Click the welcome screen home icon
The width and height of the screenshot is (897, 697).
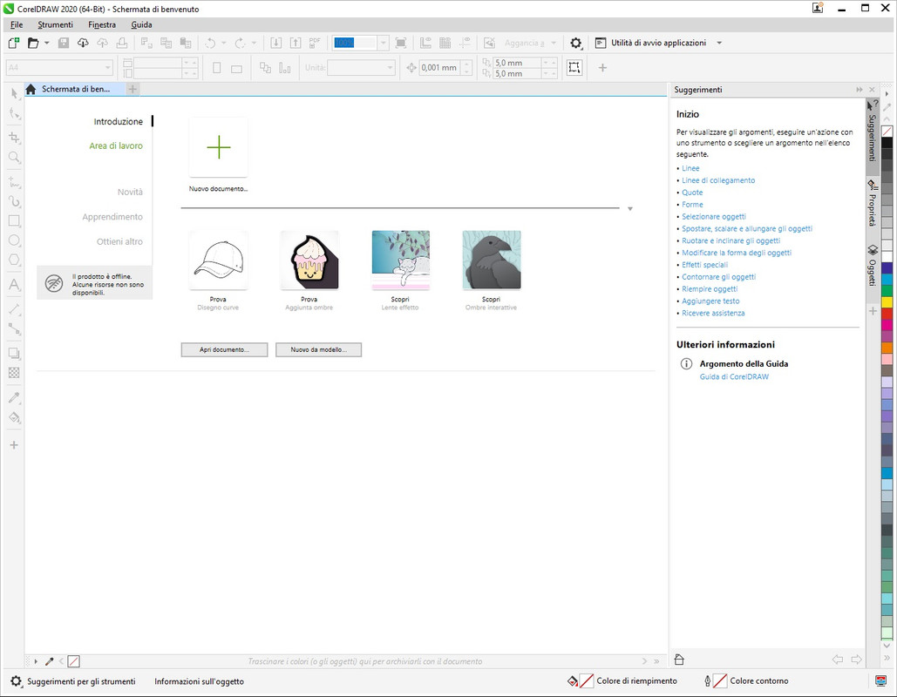point(31,89)
